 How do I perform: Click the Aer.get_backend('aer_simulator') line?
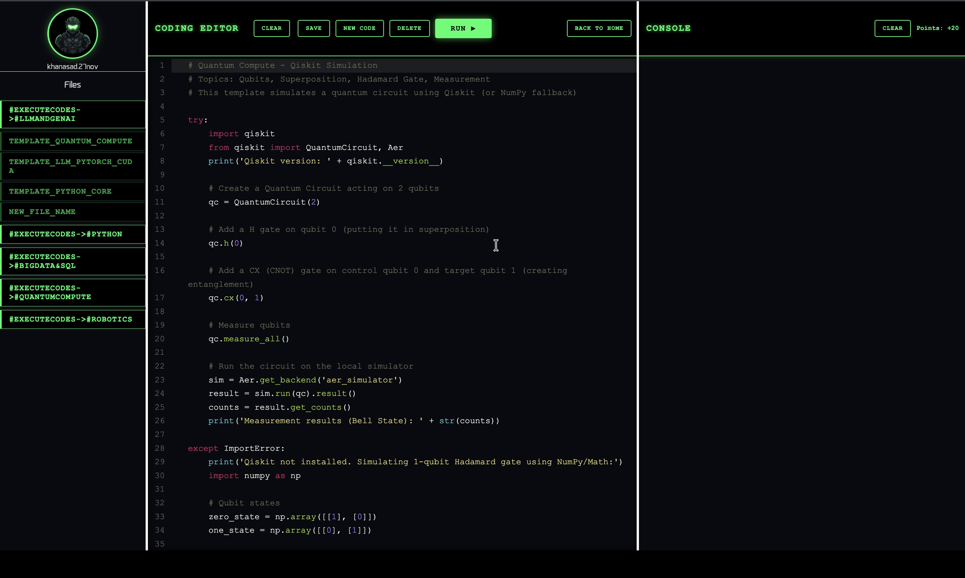[305, 380]
